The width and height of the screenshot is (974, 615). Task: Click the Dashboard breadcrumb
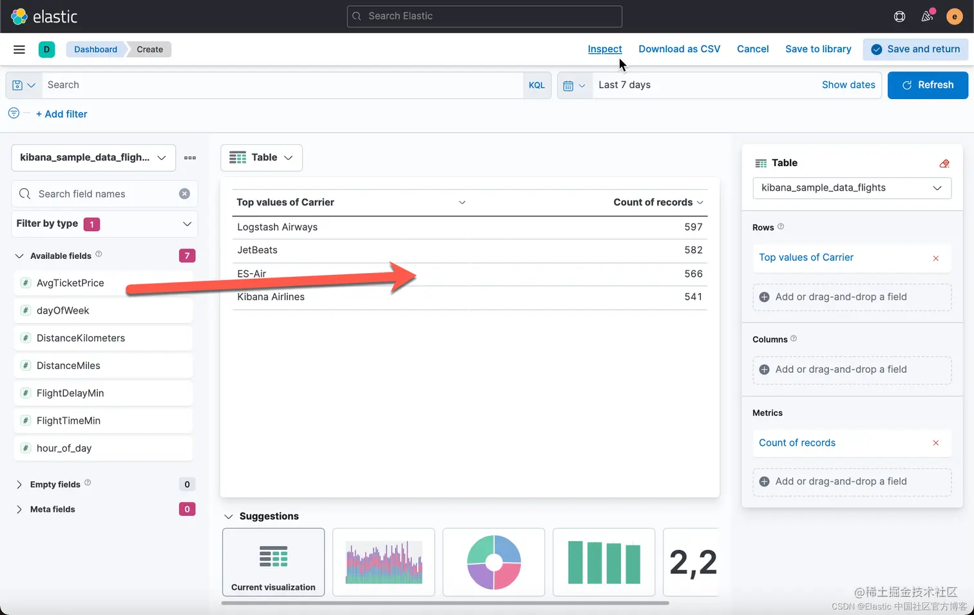(95, 50)
